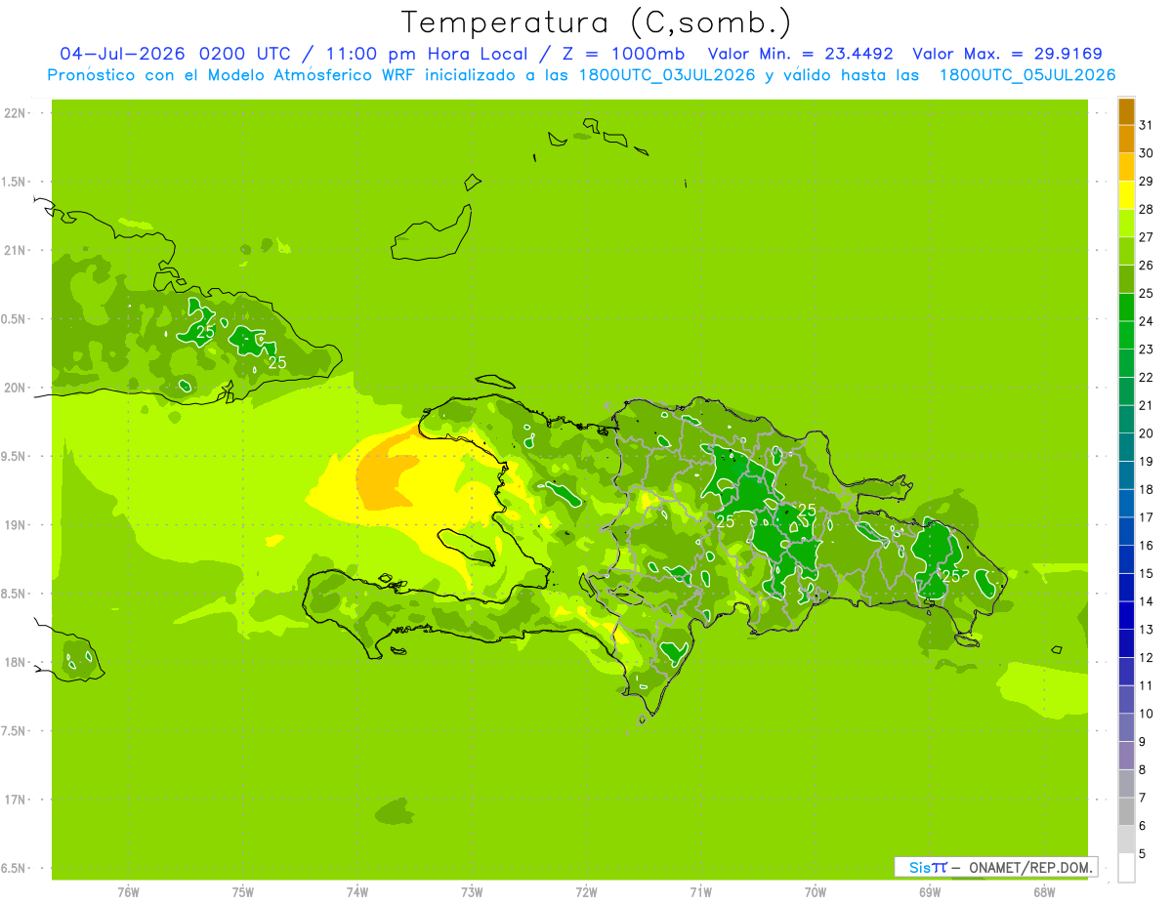Click the orange hot spot west of Haiti
Screen dimensions: 1172x905
386,473
